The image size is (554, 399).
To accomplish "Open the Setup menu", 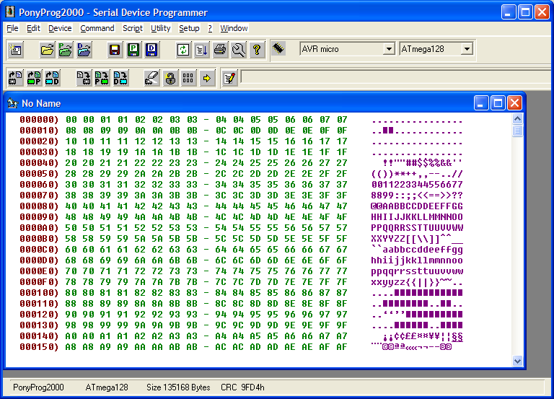I will pos(189,28).
